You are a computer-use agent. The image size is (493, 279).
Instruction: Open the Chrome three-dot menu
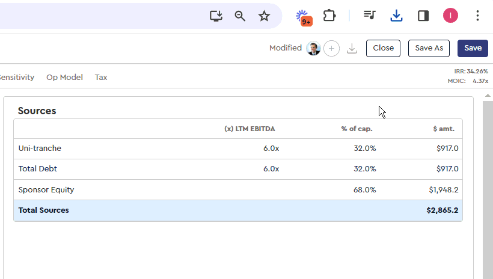[477, 16]
